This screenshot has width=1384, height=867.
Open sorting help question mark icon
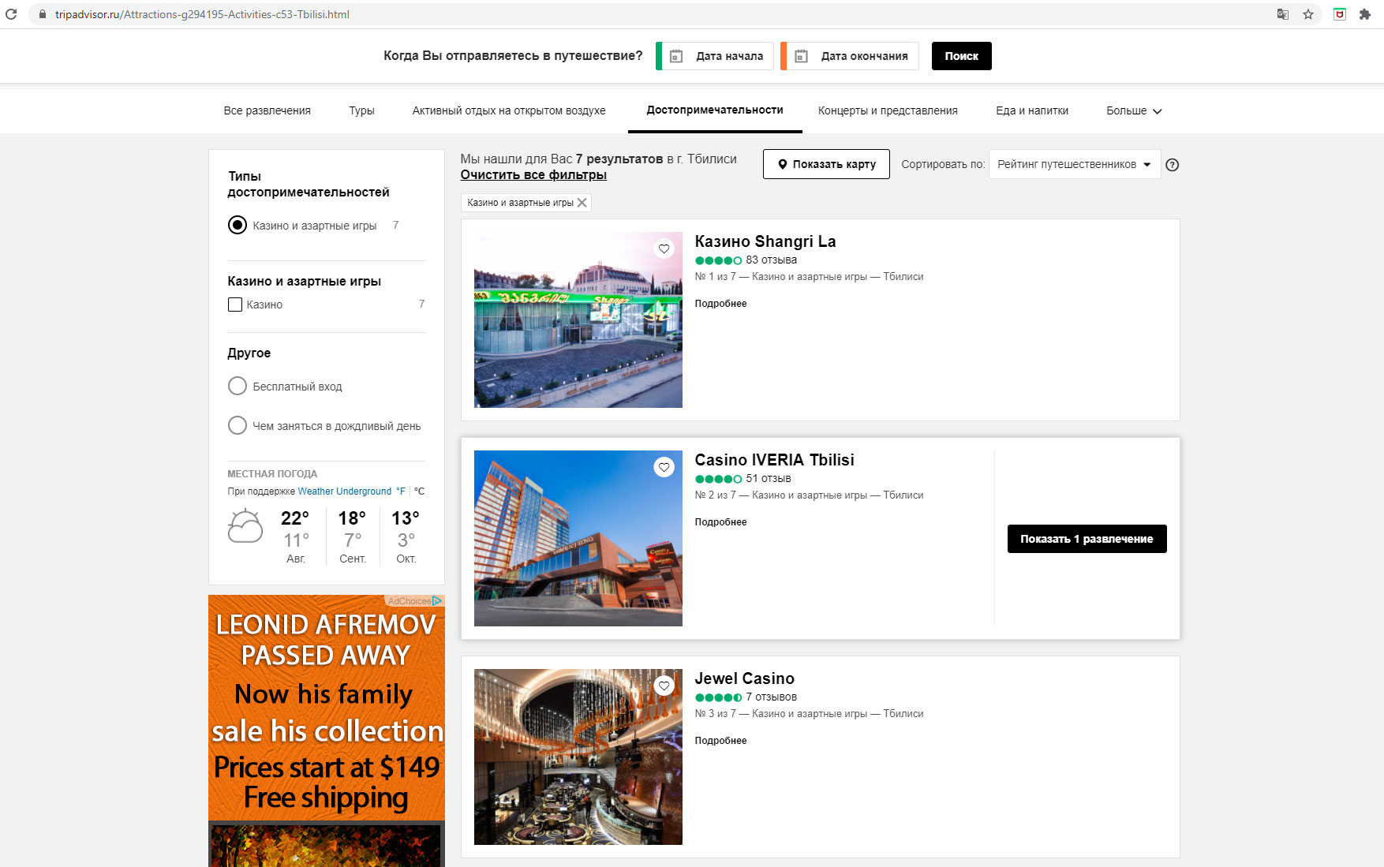[1172, 165]
